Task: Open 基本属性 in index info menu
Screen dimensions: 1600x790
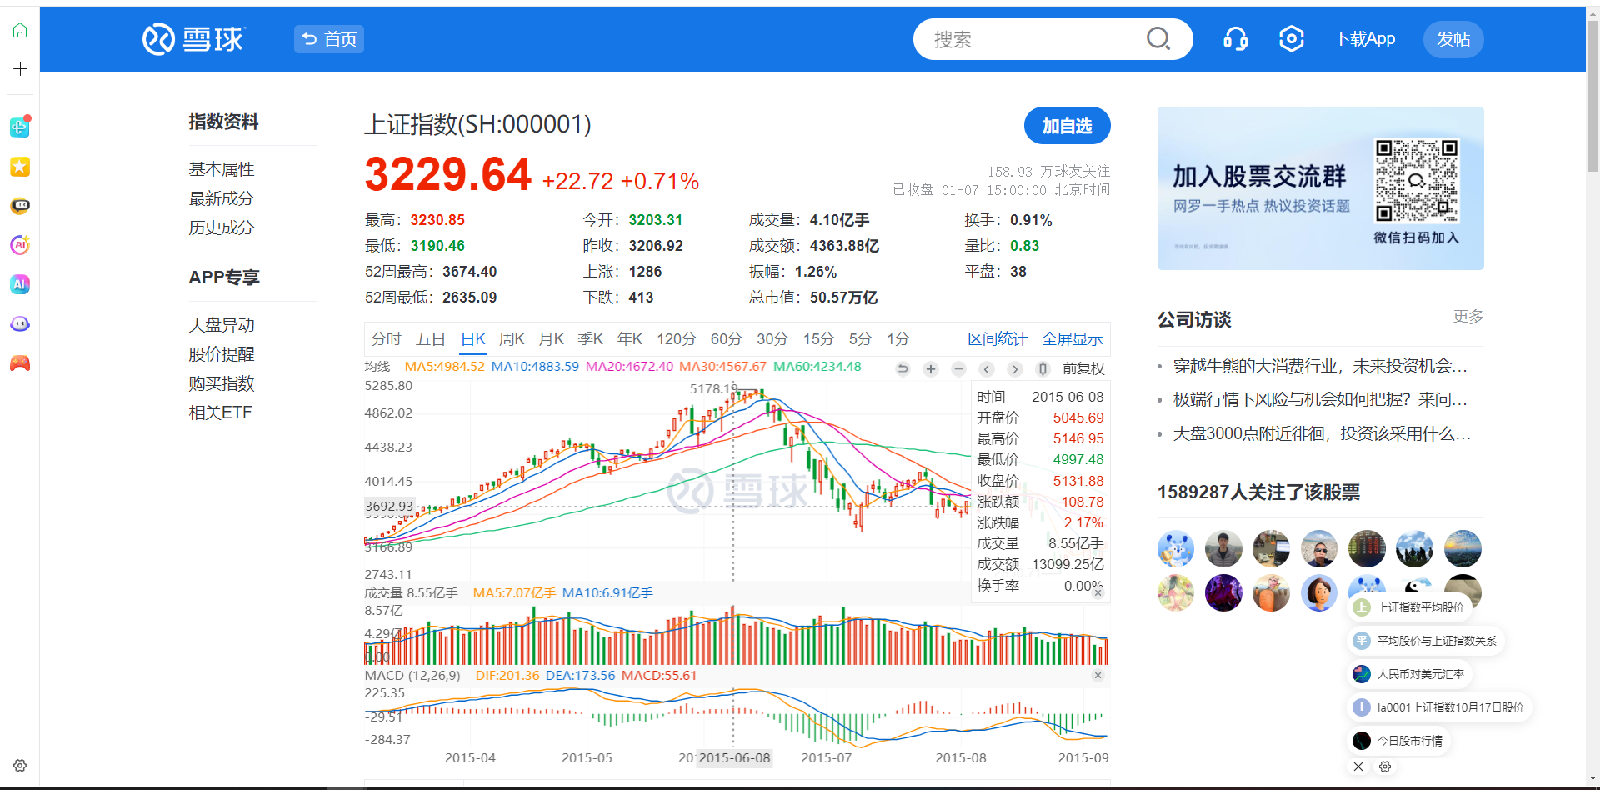Action: tap(222, 169)
